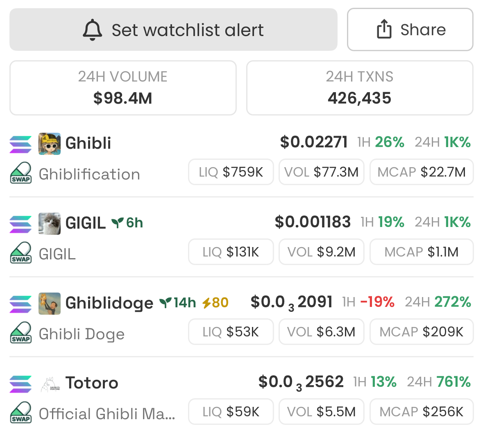Click the MCAP $22.7M pill for Ghibli

coord(422,172)
